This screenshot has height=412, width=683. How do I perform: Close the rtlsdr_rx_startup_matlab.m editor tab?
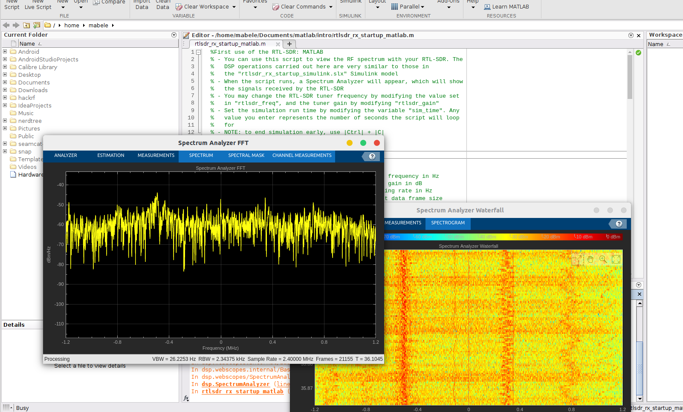click(278, 44)
